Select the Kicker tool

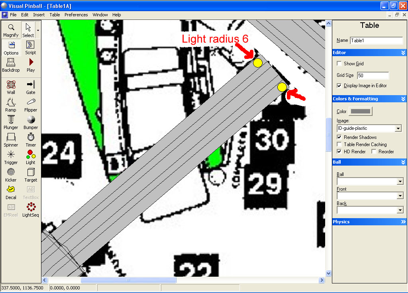coord(11,175)
